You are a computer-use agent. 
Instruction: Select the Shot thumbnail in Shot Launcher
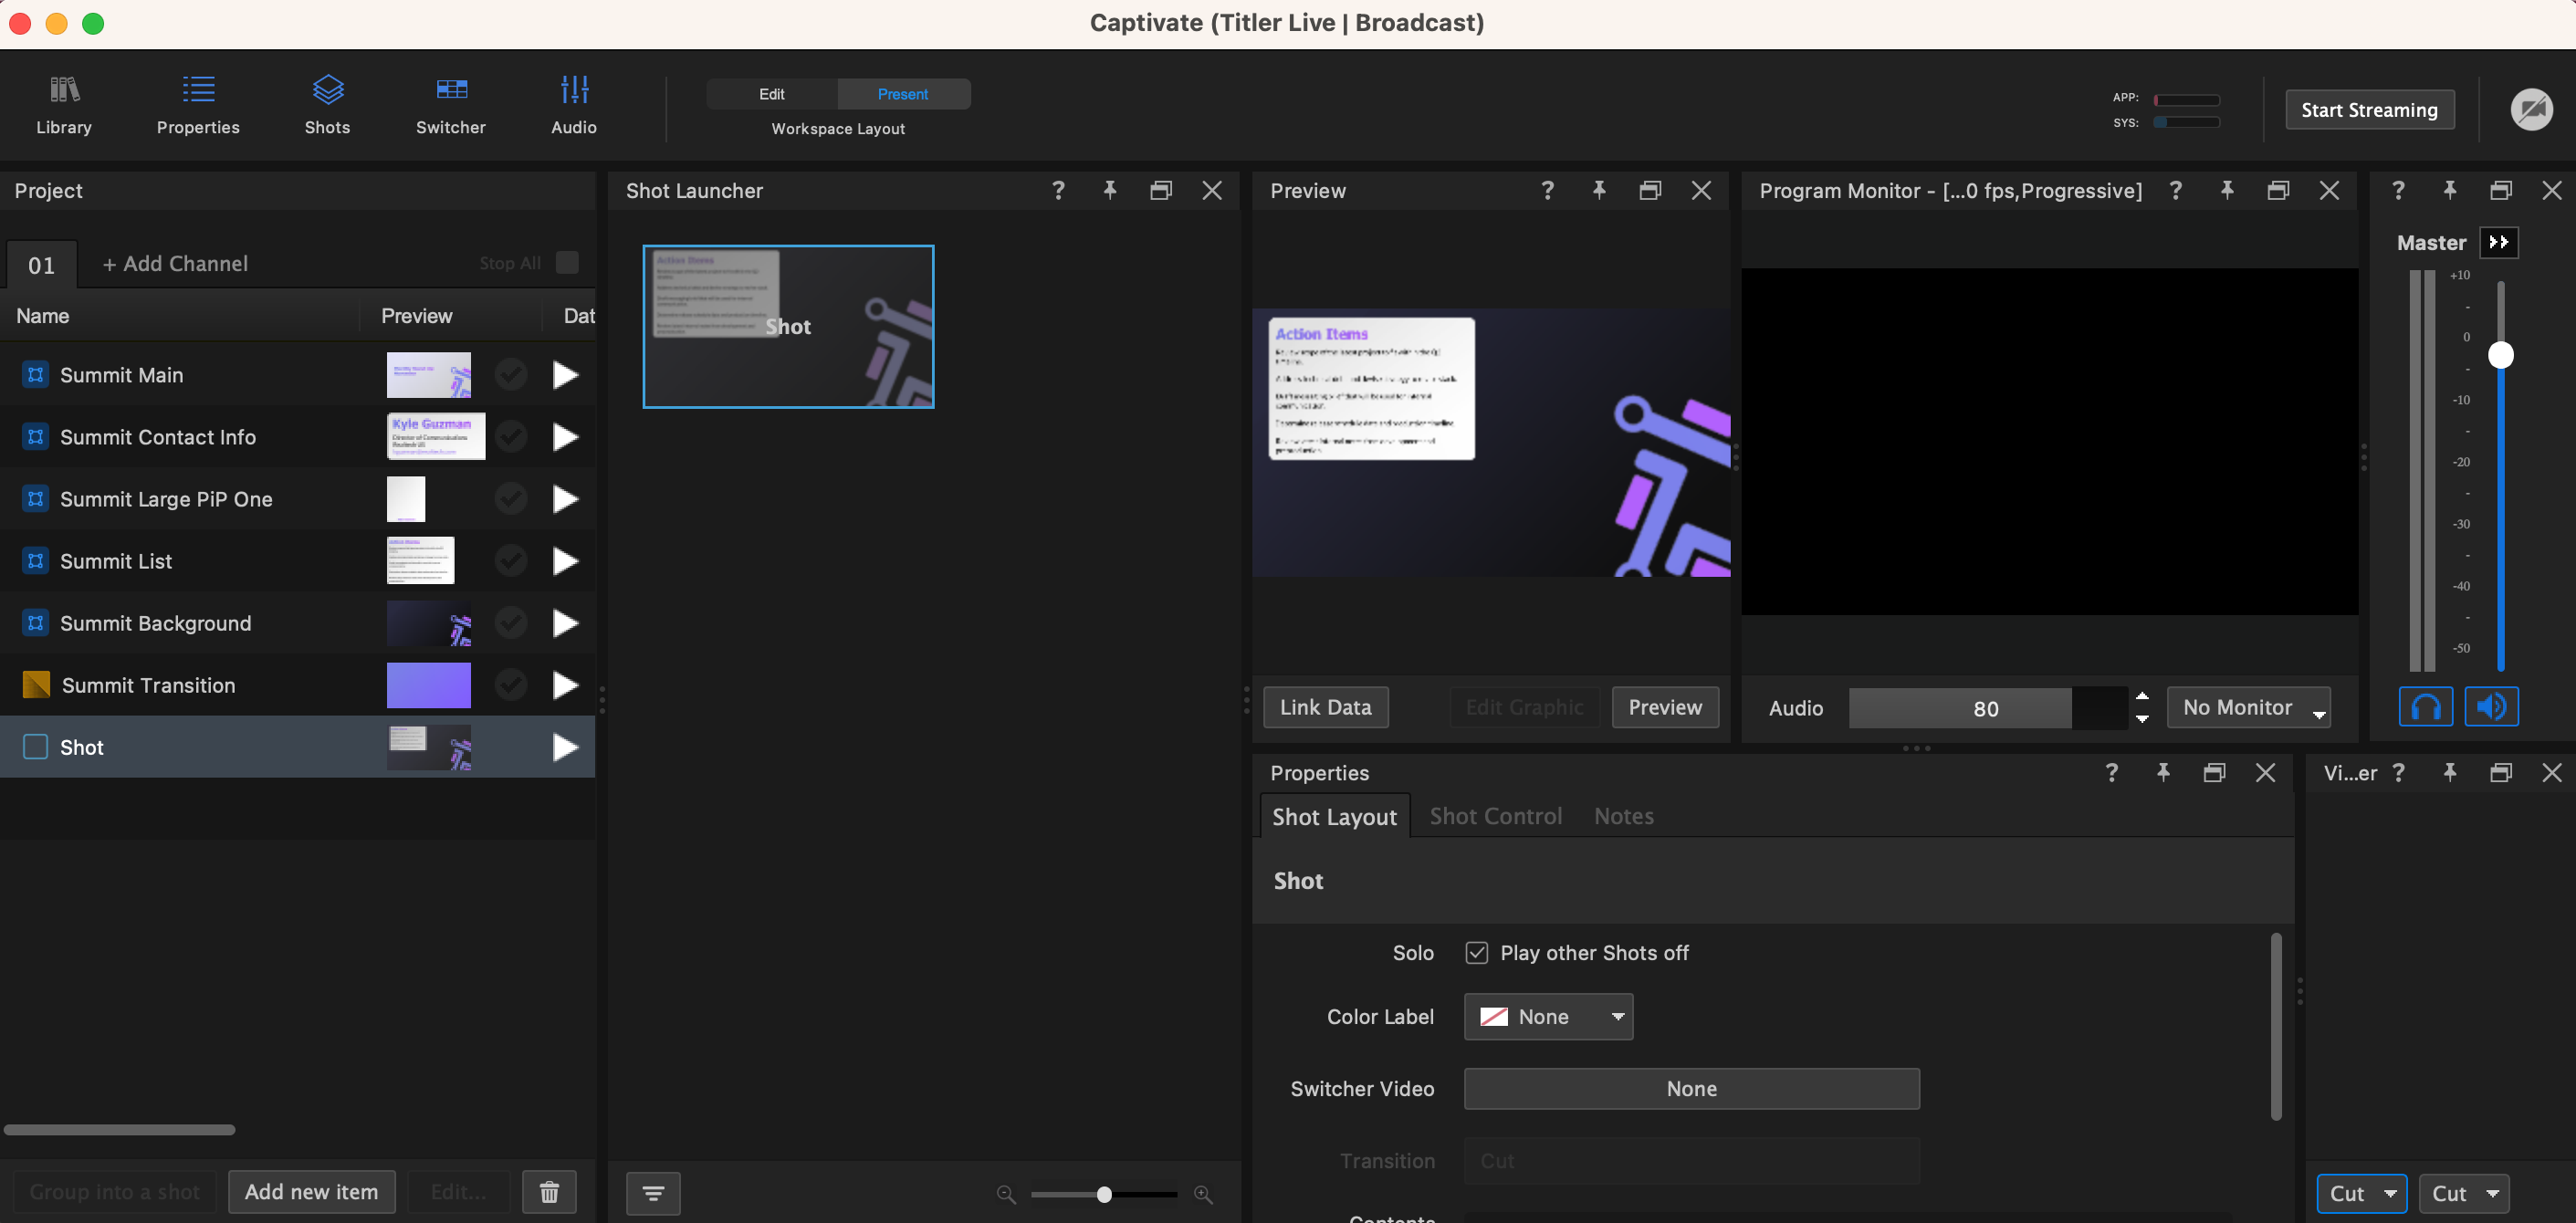[788, 326]
